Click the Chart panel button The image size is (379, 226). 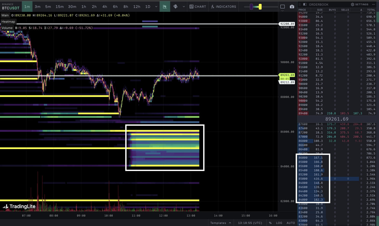(x=198, y=7)
